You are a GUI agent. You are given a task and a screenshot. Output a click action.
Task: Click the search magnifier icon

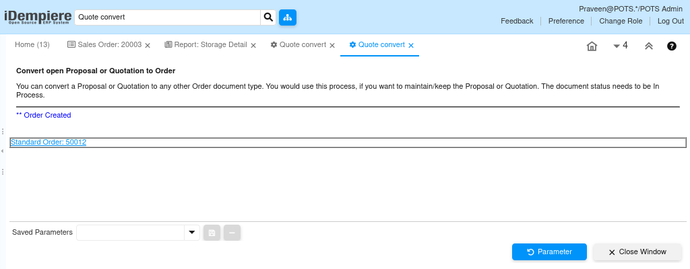tap(268, 17)
